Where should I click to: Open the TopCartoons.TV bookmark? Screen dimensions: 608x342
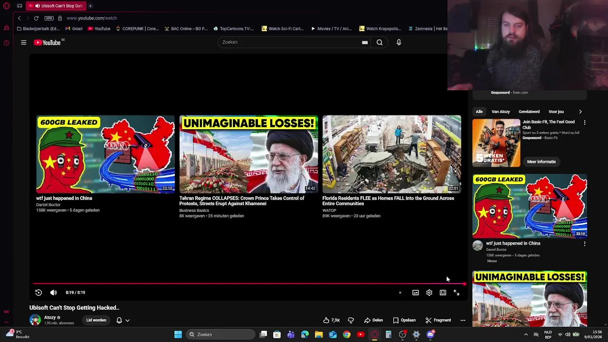pos(234,28)
